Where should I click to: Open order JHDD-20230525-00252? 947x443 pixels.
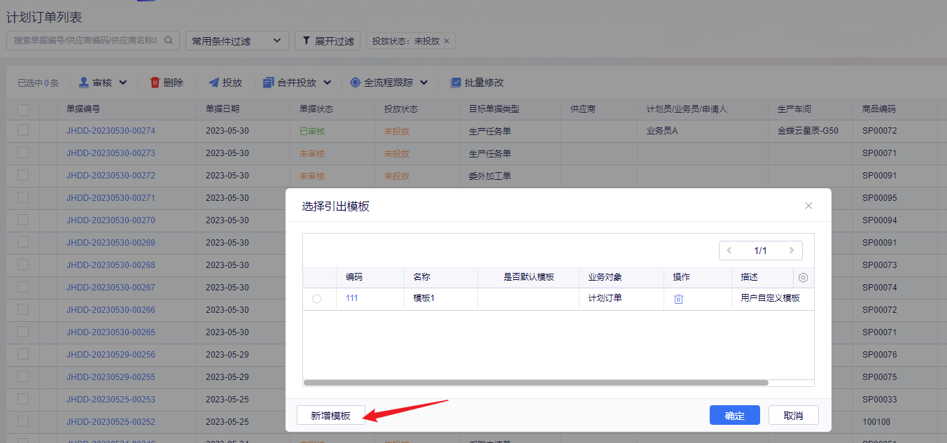point(111,421)
